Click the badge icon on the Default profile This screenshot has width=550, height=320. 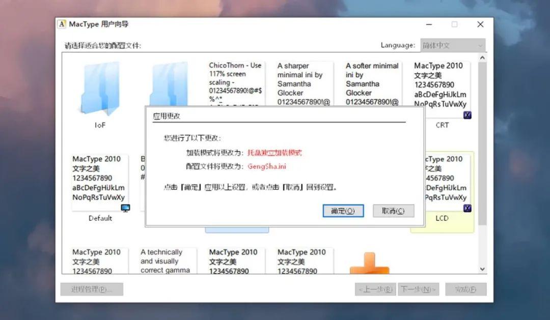[125, 208]
